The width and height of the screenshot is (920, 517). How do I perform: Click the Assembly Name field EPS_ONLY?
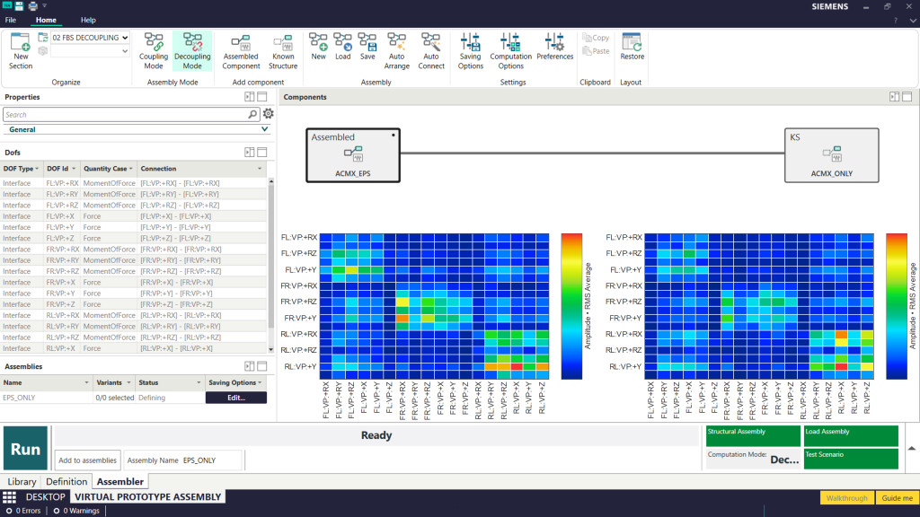tap(211, 460)
